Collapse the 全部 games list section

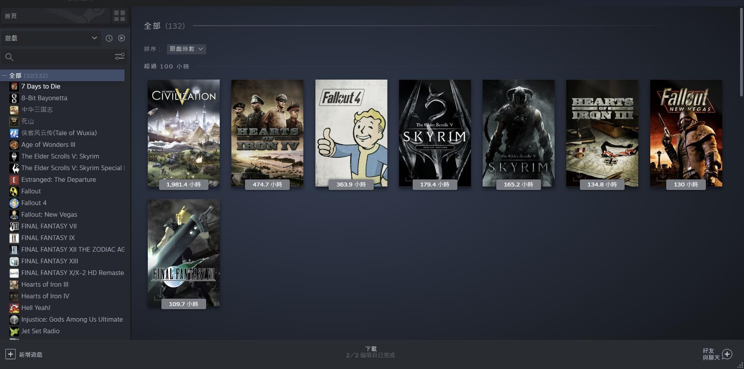coord(4,76)
